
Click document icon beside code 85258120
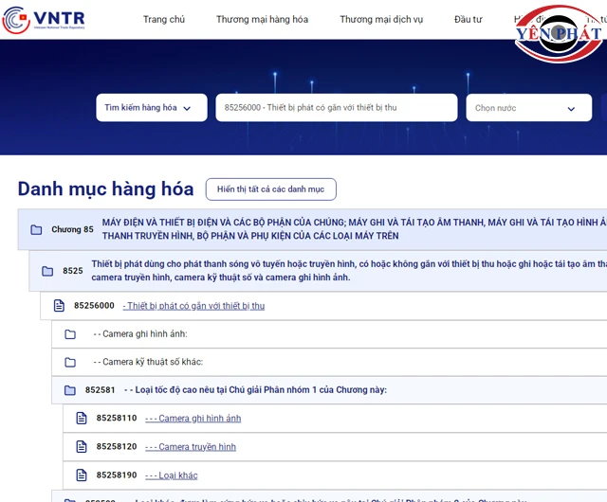[x=82, y=447]
